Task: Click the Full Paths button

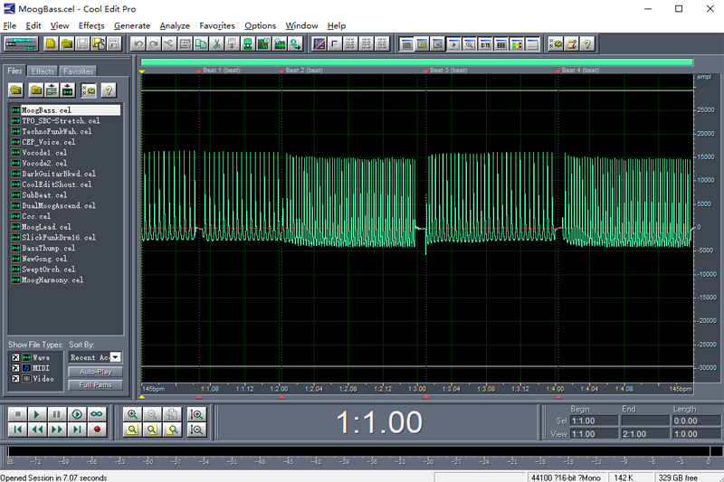Action: point(96,385)
